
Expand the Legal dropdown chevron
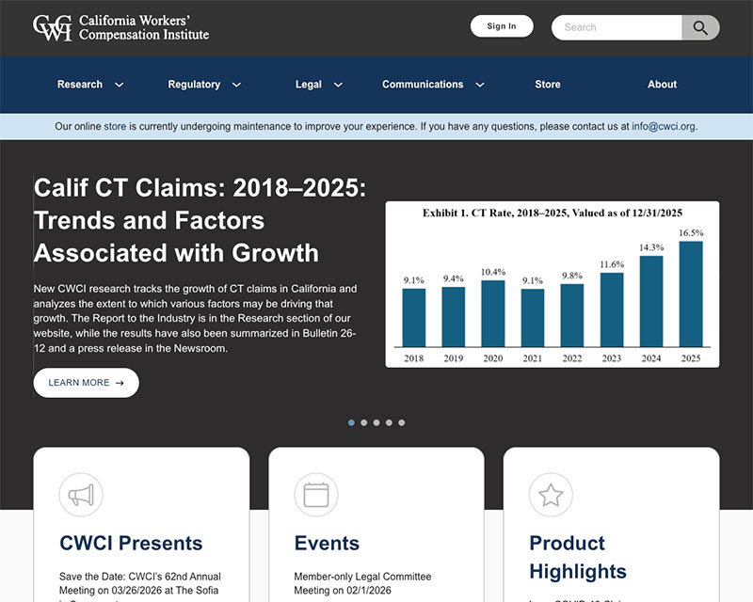pos(338,85)
